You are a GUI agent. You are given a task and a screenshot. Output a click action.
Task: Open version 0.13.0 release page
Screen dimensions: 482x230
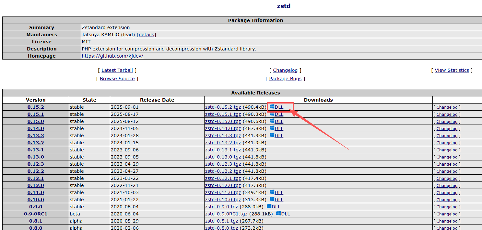click(x=36, y=157)
